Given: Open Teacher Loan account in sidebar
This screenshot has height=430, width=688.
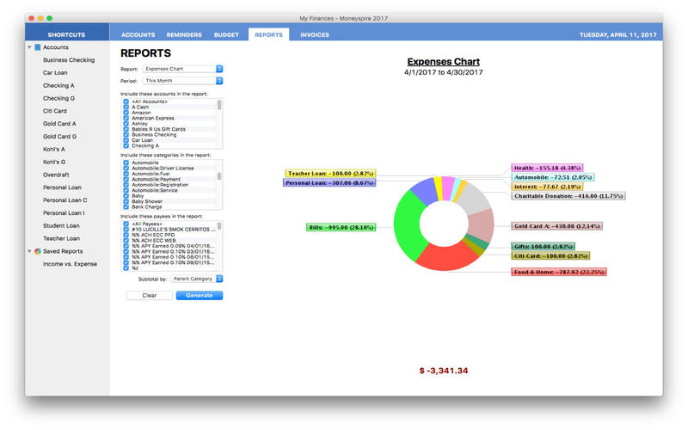Looking at the screenshot, I should click(x=61, y=238).
